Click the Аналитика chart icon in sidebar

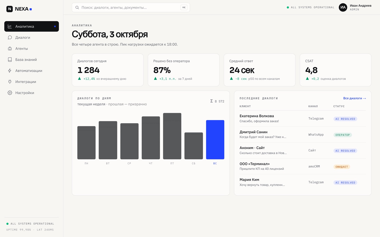(x=10, y=26)
